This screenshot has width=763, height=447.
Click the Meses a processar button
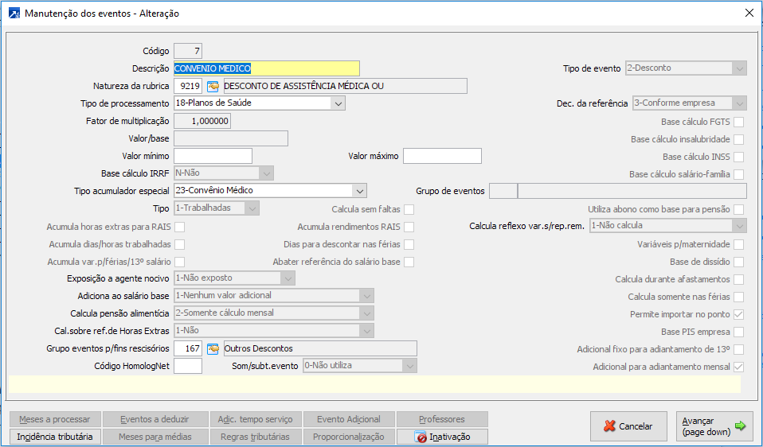[x=55, y=419]
